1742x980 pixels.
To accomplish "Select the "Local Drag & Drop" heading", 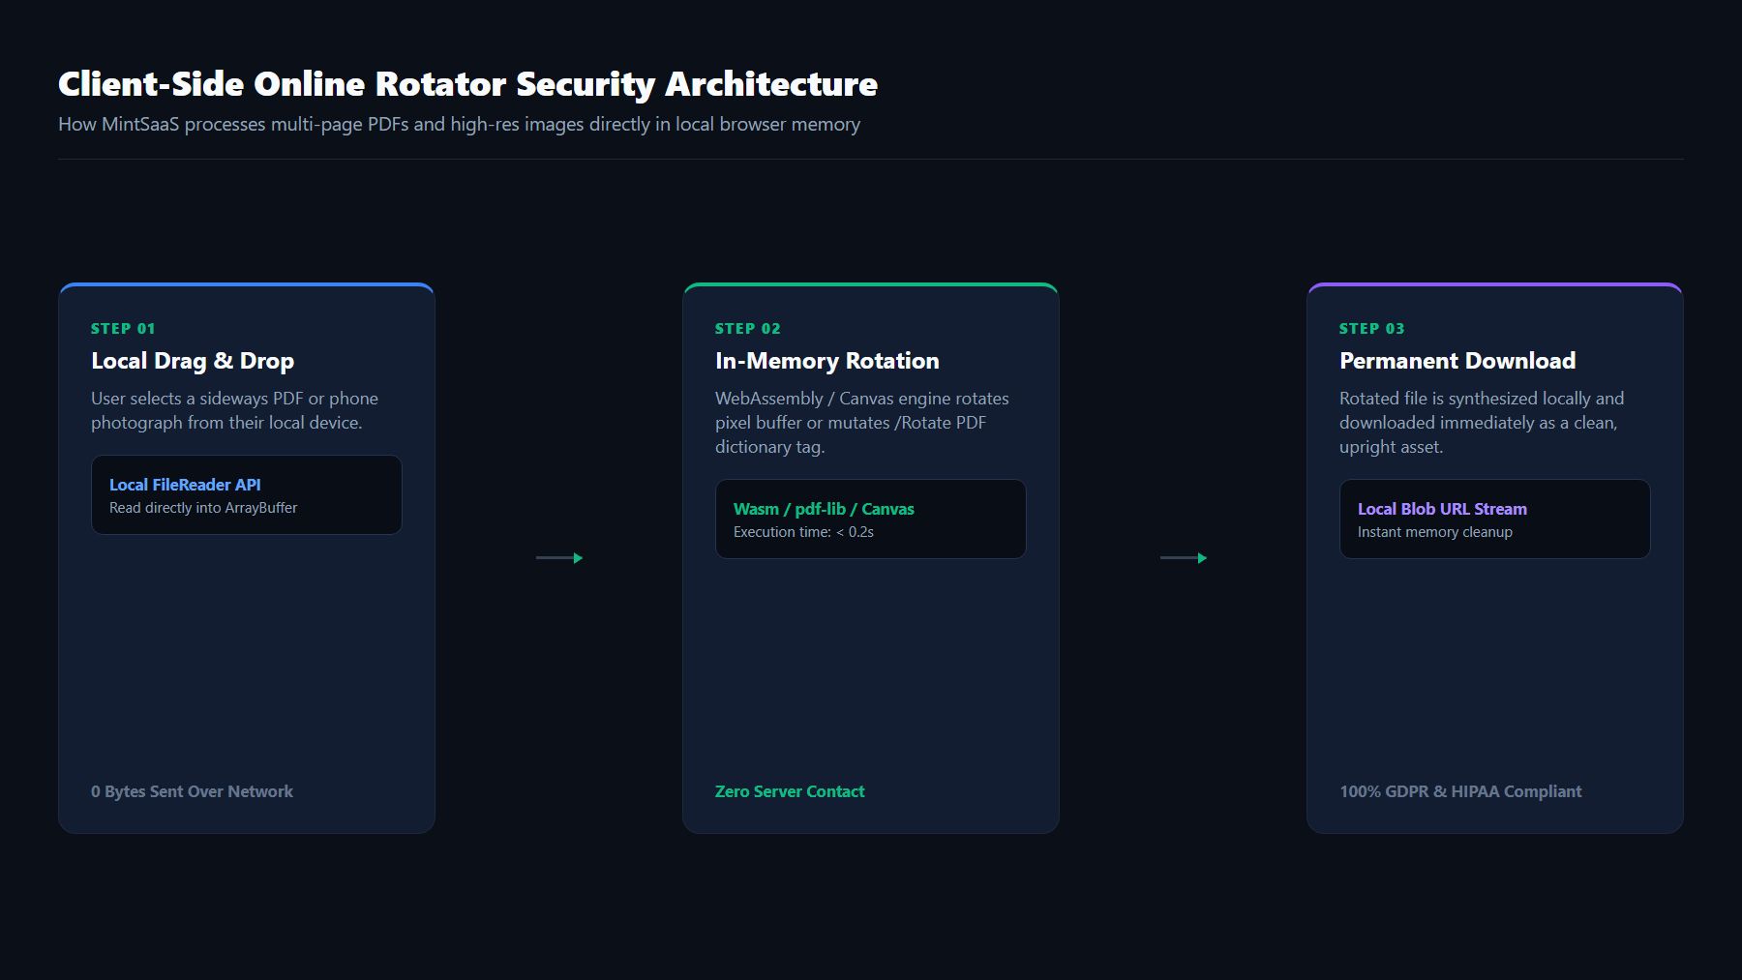I will pyautogui.click(x=193, y=361).
